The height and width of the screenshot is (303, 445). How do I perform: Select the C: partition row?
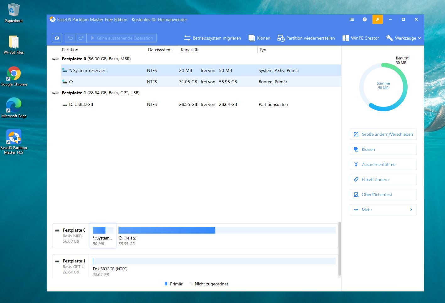pyautogui.click(x=201, y=82)
